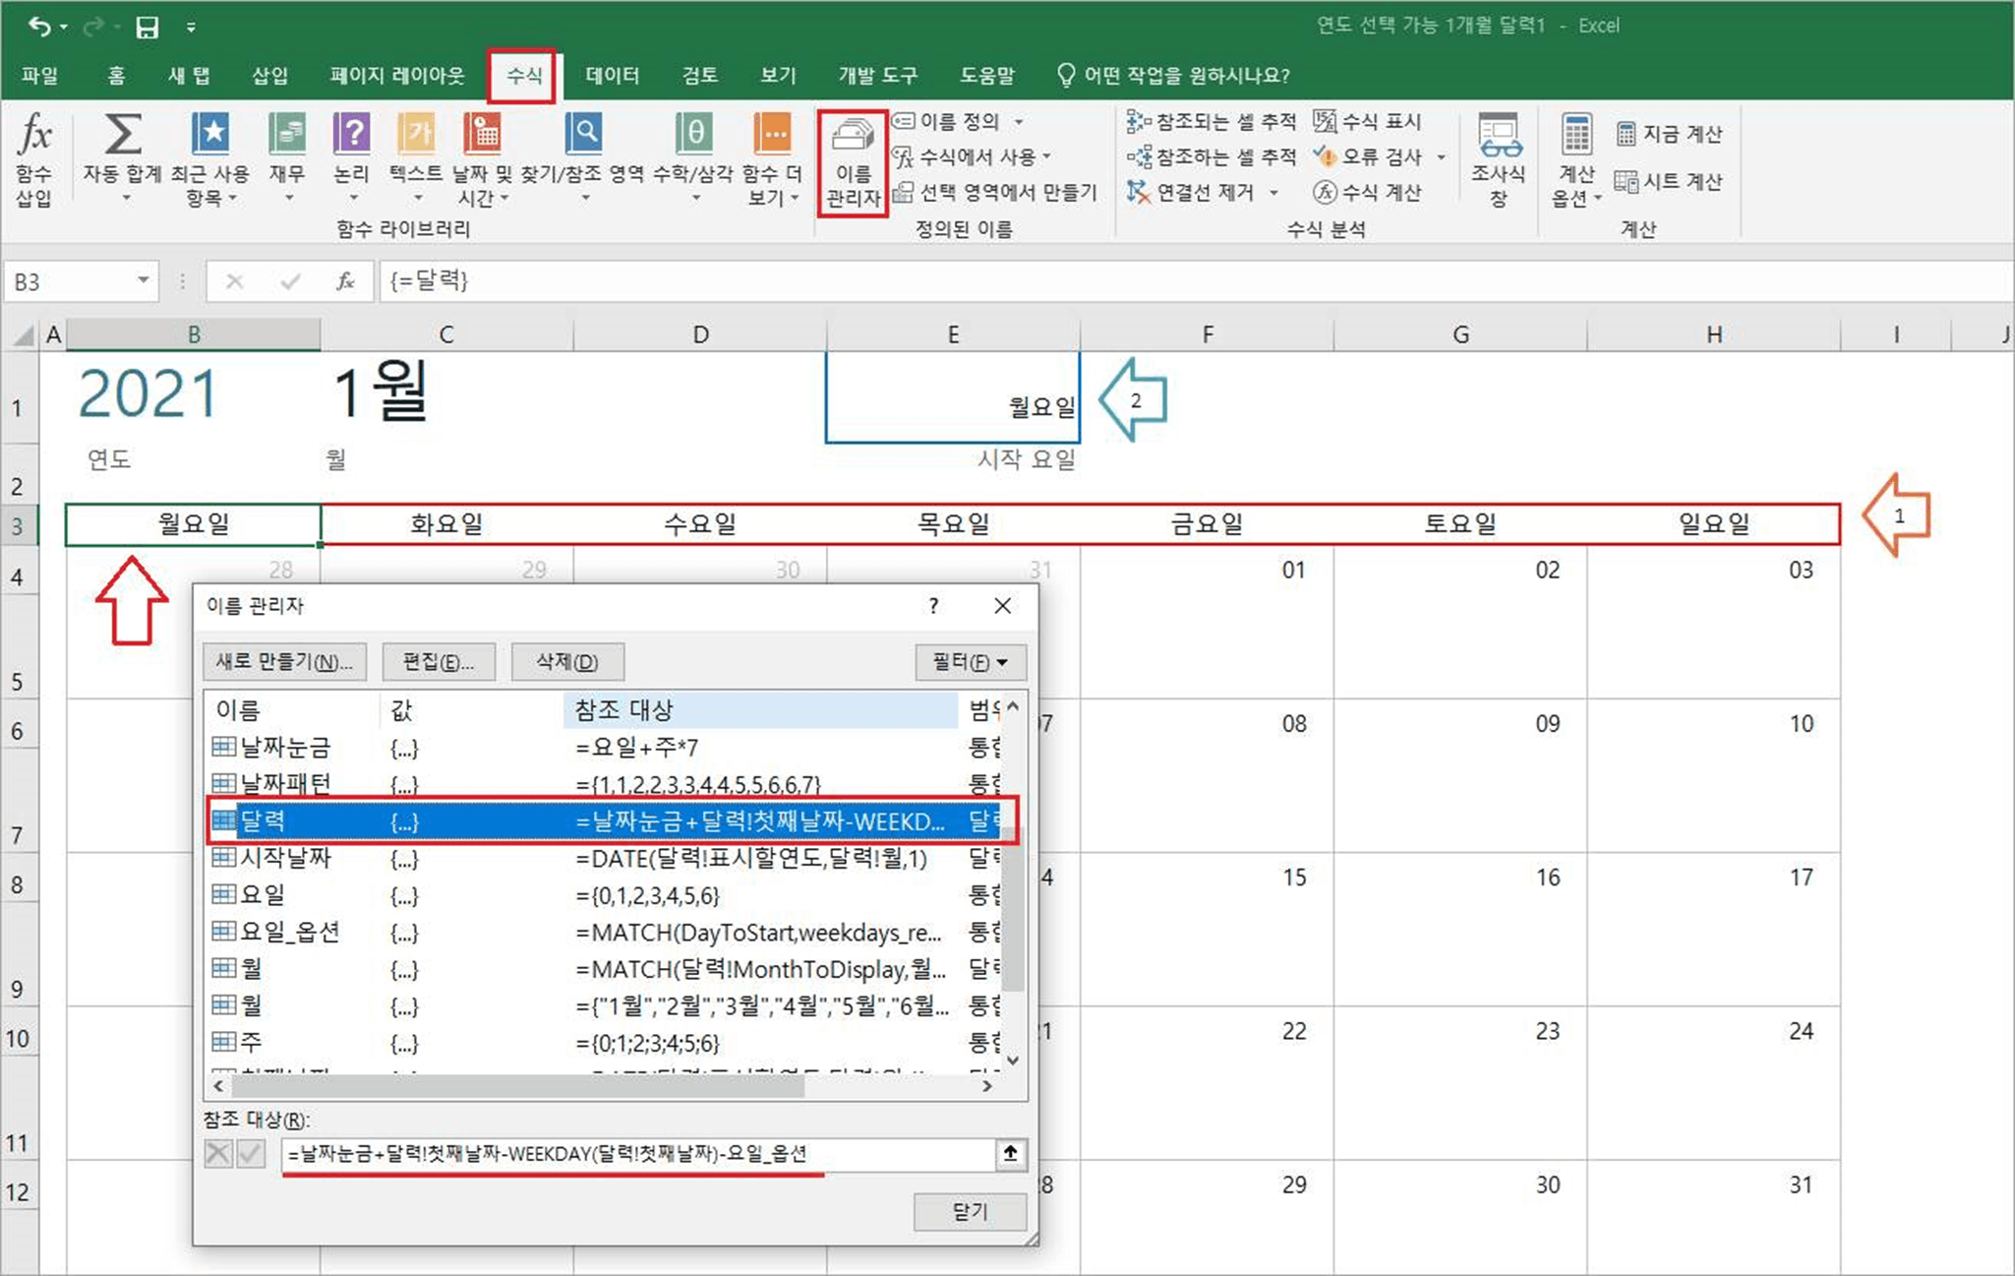Collapse the reference range selector in Name Manager
The width and height of the screenshot is (2015, 1276).
(1010, 1153)
